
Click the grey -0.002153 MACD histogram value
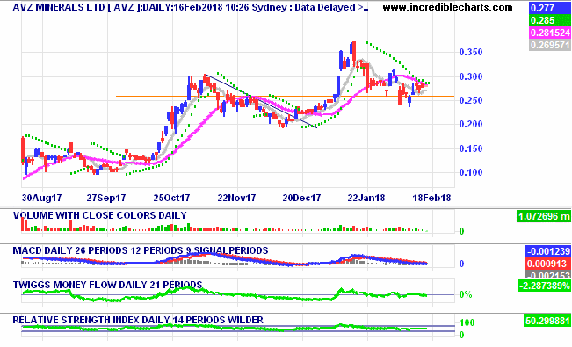[x=548, y=275]
